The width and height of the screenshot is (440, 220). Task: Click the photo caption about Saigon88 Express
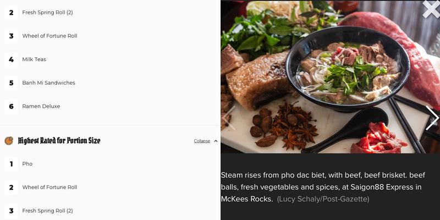(x=323, y=187)
